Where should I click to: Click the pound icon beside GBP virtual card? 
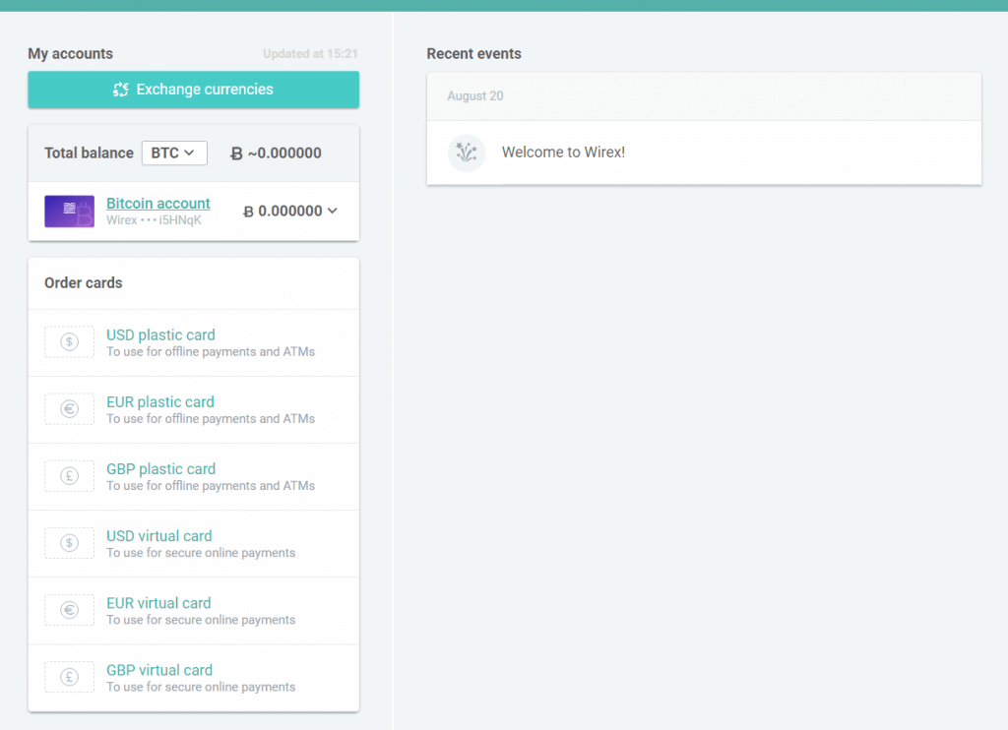point(70,677)
